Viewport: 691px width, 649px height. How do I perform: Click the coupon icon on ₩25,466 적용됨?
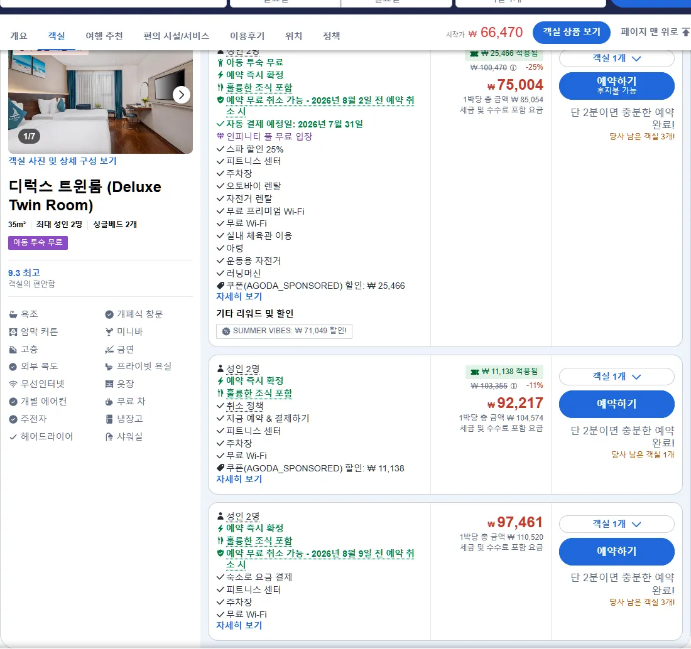pos(474,54)
